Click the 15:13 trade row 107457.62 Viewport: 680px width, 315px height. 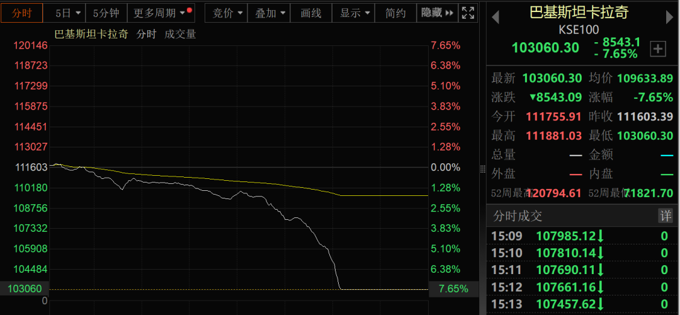[x=583, y=304]
